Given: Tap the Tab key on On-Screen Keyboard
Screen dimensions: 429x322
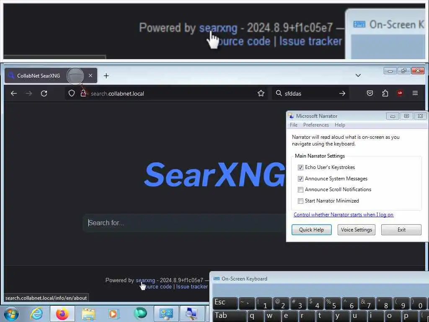Looking at the screenshot, I should click(229, 317).
